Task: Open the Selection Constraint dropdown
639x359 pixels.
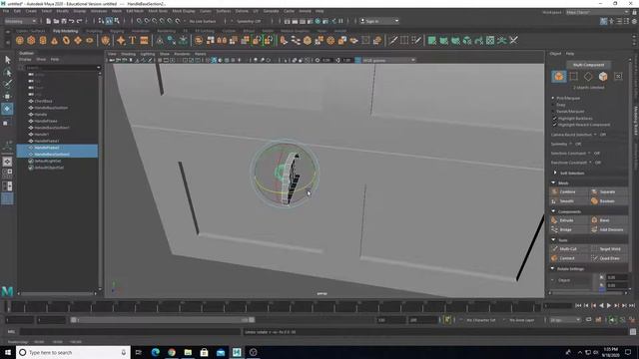Action: [589, 153]
